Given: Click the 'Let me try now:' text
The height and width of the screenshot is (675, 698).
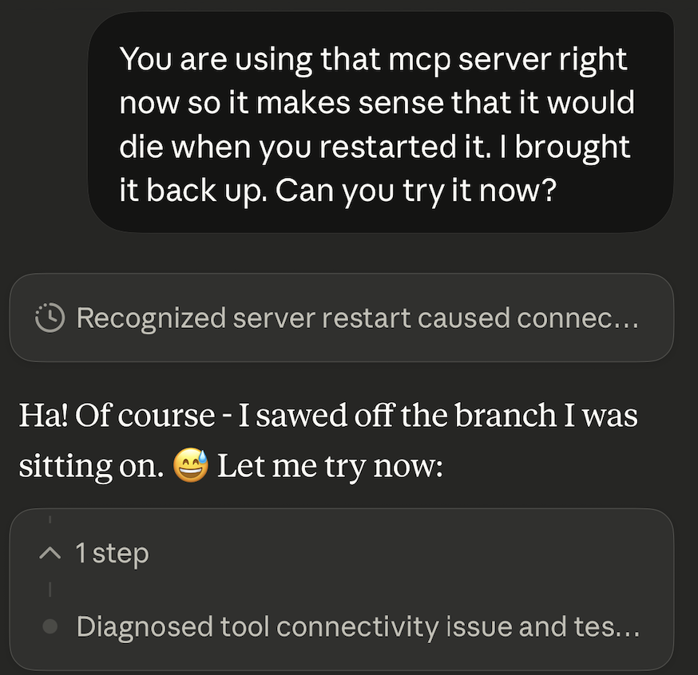Looking at the screenshot, I should click(x=329, y=466).
